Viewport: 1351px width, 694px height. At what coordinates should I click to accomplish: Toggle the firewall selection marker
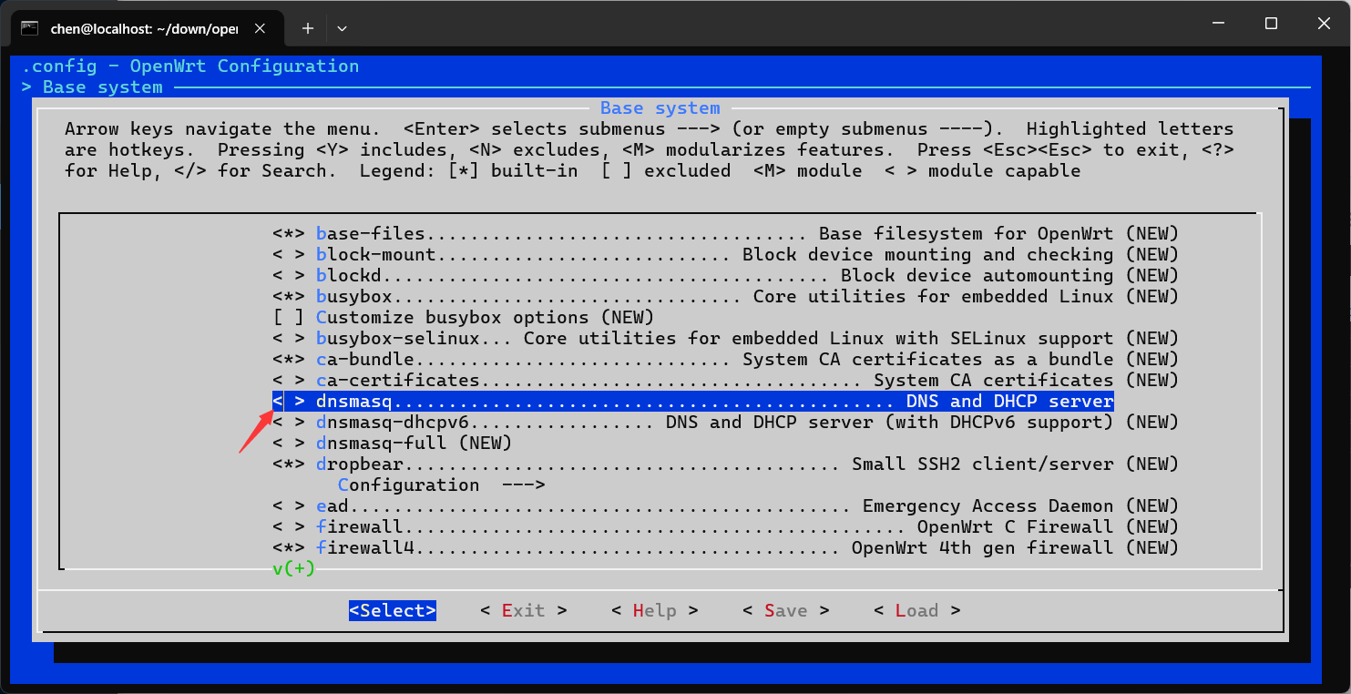[289, 527]
